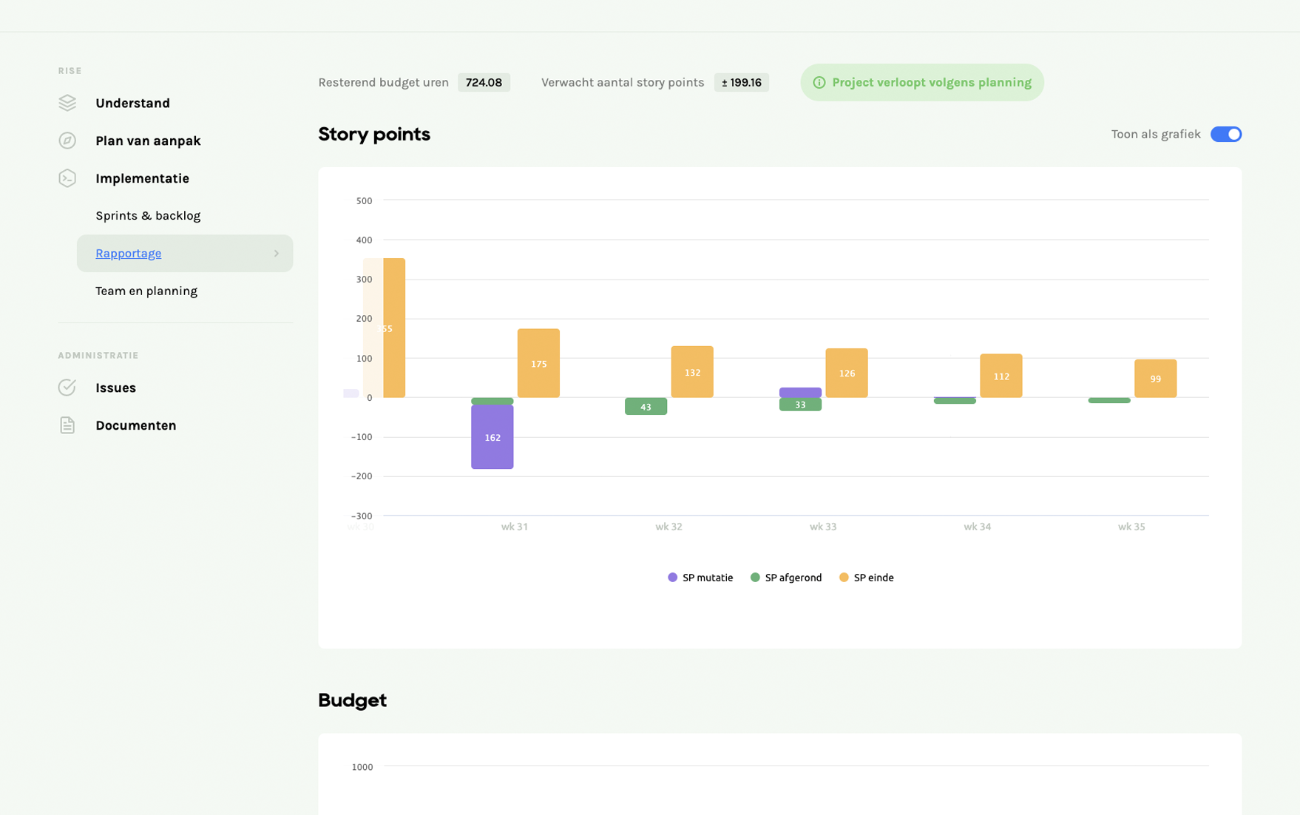Image resolution: width=1300 pixels, height=815 pixels.
Task: Toggle SP einde series in legend
Action: (x=867, y=578)
